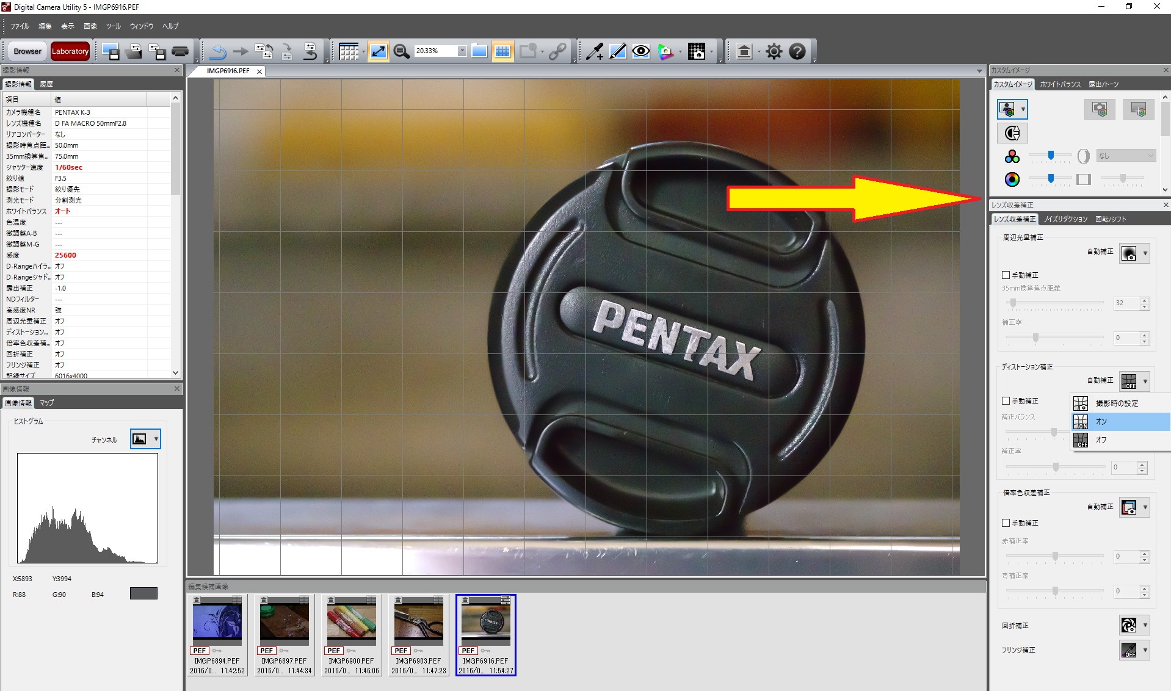Toggle the fit-to-window diagonal arrow icon
The image size is (1171, 691).
[x=379, y=51]
